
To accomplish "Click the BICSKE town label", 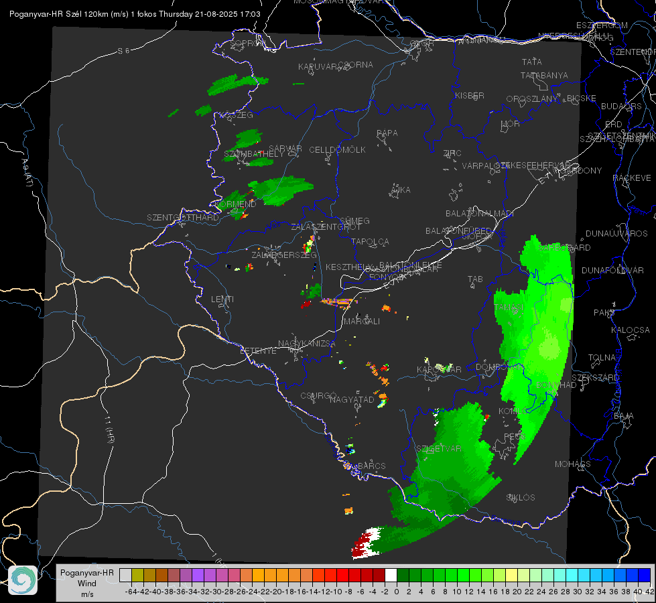I will pos(581,98).
